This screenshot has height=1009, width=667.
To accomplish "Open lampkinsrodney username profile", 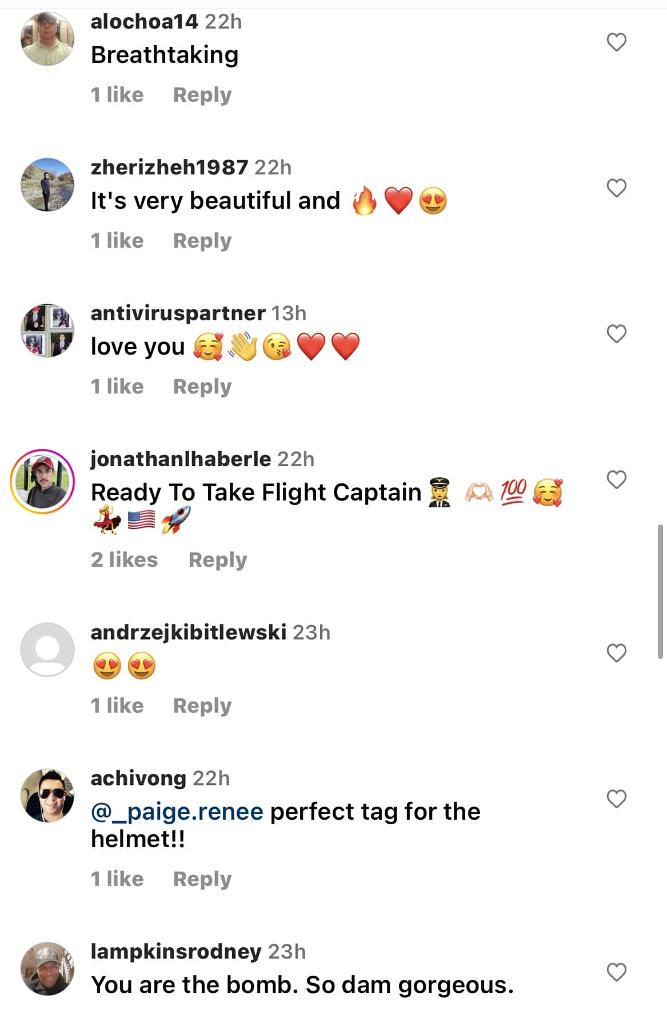I will click(176, 952).
